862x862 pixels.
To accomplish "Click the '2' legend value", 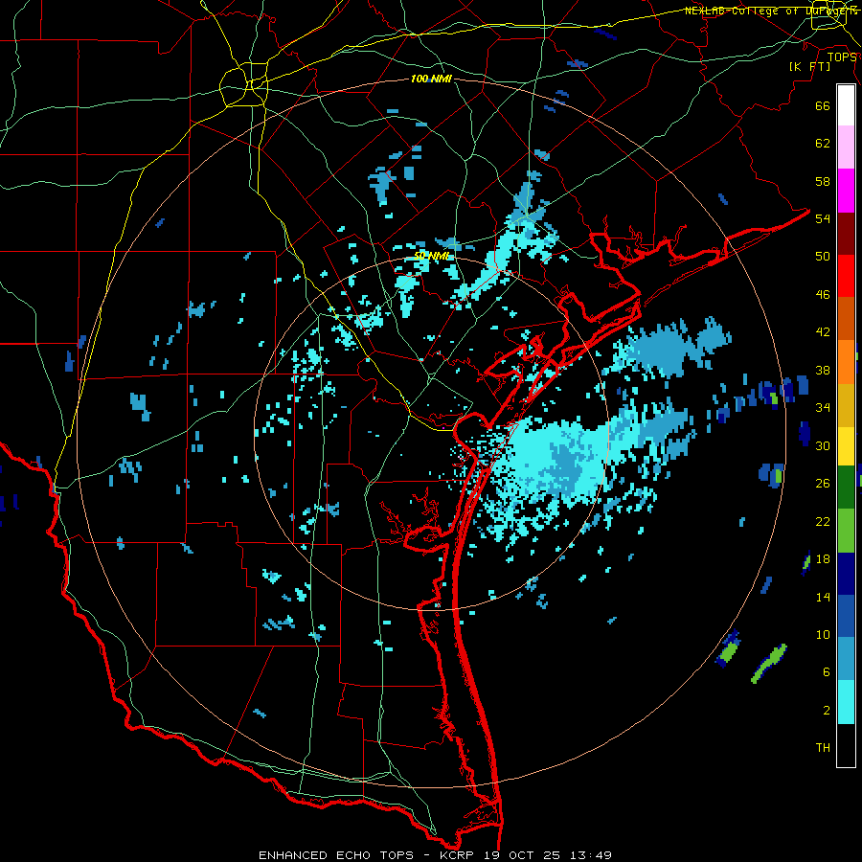I will pyautogui.click(x=827, y=711).
